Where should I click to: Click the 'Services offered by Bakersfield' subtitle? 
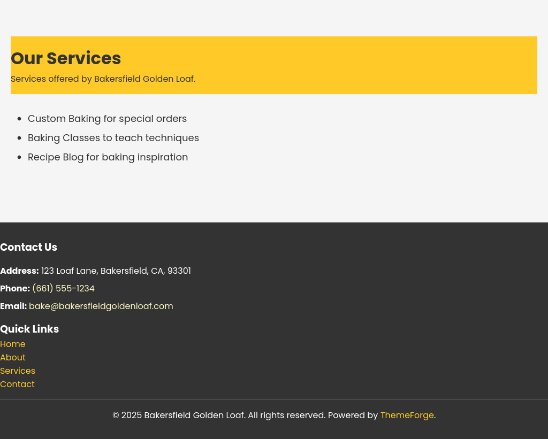(103, 79)
